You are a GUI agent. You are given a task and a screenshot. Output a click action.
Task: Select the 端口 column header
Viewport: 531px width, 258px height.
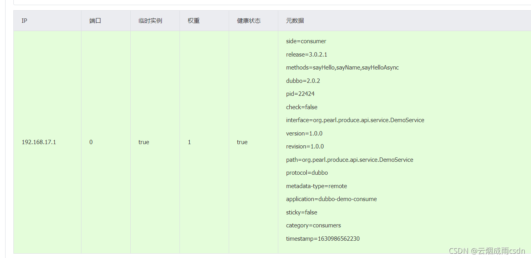click(95, 21)
